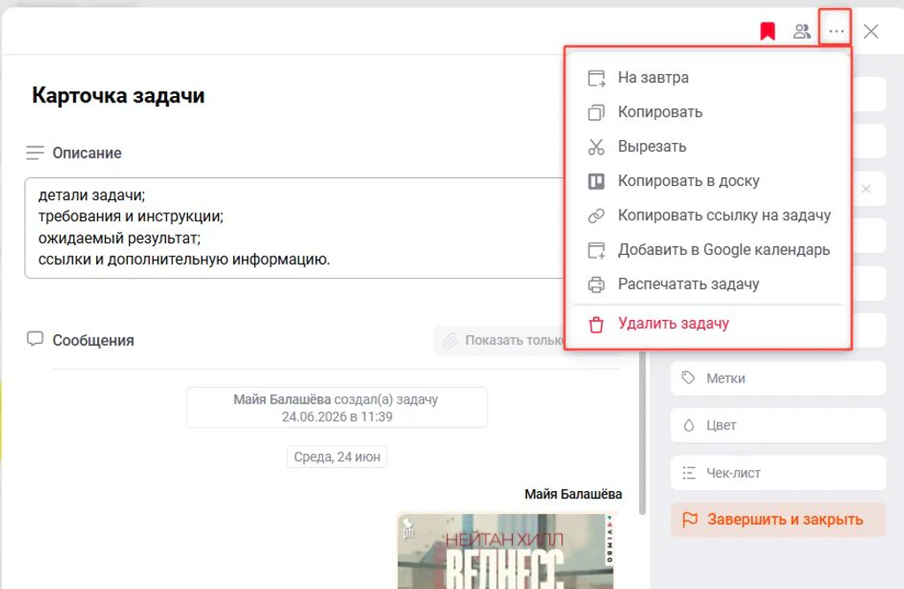Select 'Распечатать задачу' entry
This screenshot has width=904, height=589.
point(707,284)
